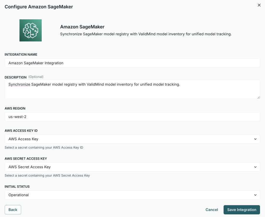Click the Amazon SageMaker logo icon
Viewport: 265px width, 217px height.
point(30,30)
